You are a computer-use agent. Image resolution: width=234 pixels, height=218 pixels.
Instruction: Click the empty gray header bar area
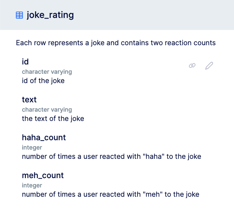click(154, 15)
